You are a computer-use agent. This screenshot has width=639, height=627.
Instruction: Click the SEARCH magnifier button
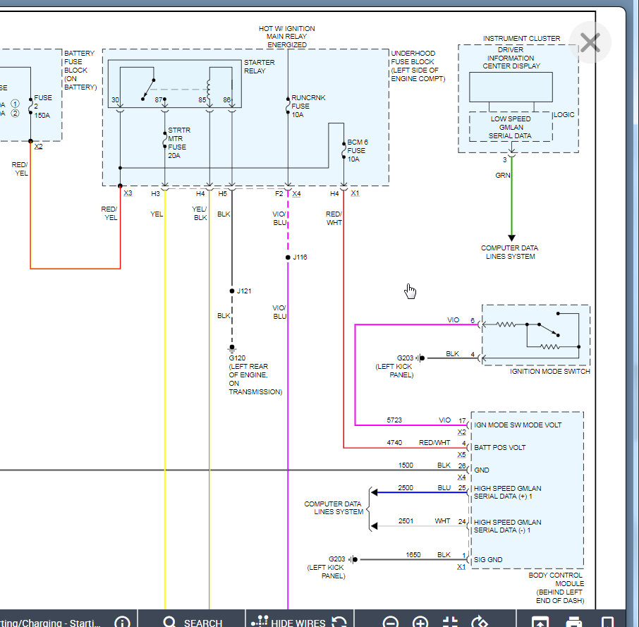coord(193,621)
